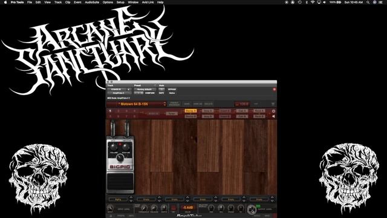Open the Window menu
Viewport: 387px width, 218px height.
point(133,2)
